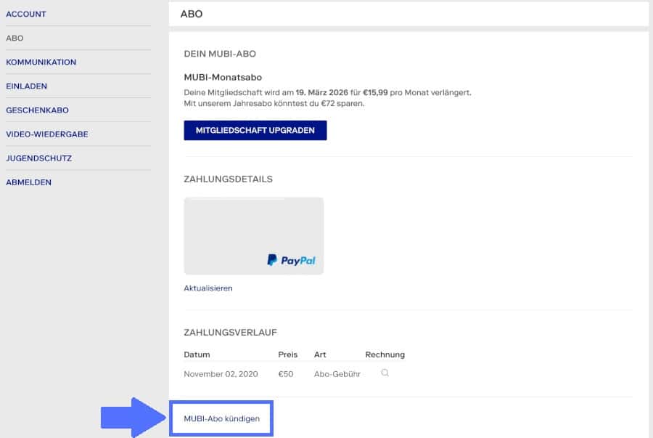The height and width of the screenshot is (438, 653).
Task: Click the Preis column header
Action: pos(287,354)
